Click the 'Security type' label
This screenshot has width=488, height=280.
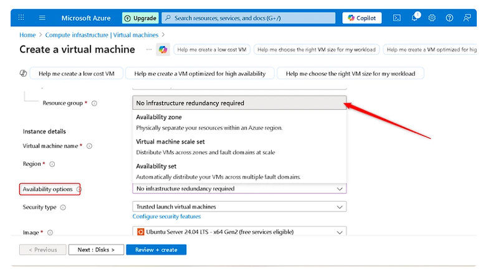39,207
